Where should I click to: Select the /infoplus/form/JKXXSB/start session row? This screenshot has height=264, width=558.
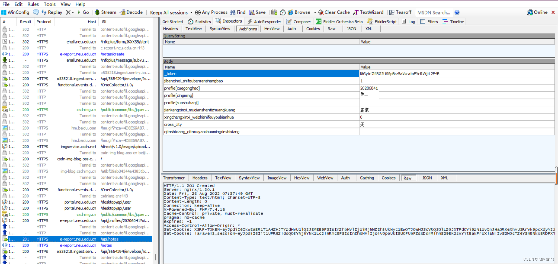pos(77,42)
